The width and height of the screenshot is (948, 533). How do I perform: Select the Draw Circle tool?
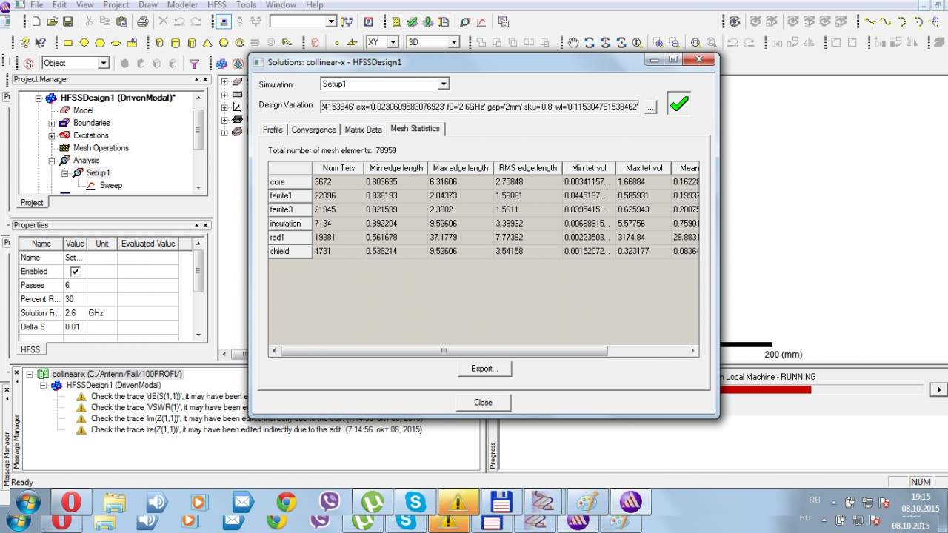pos(84,43)
